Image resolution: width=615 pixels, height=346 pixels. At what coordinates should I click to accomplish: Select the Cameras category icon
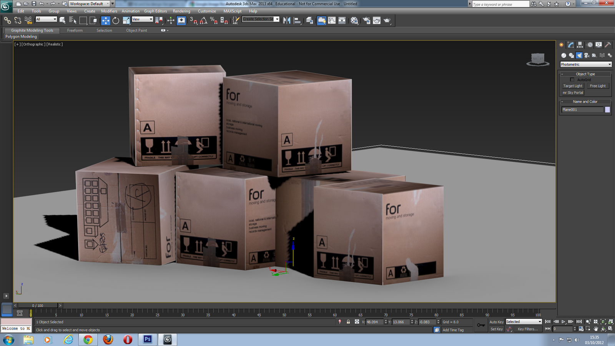[x=587, y=55]
